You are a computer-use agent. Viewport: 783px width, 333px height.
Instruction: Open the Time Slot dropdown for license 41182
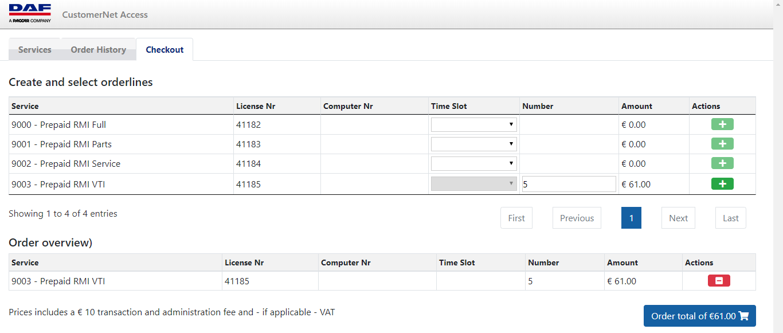473,124
